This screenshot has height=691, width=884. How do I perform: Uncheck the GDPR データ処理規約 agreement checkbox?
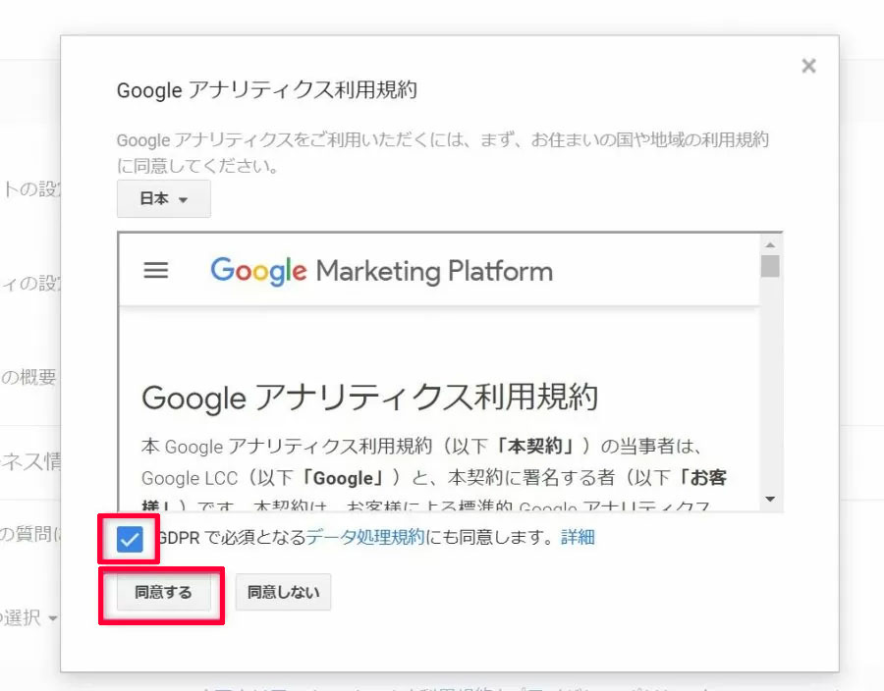pyautogui.click(x=130, y=538)
